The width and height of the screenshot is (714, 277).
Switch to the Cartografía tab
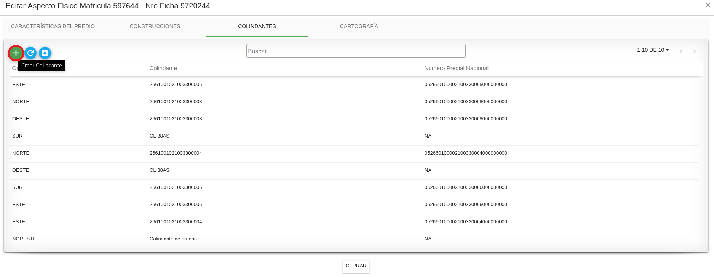(x=359, y=26)
